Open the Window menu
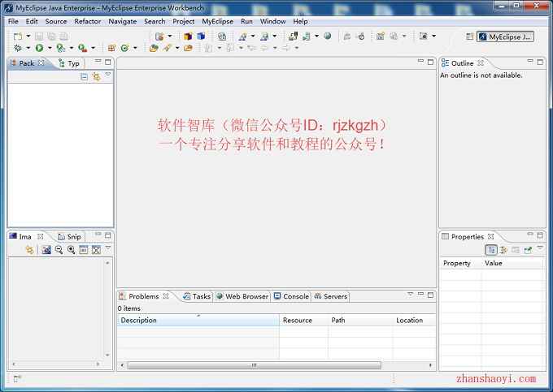Screen dimensions: 553x392 pos(272,21)
